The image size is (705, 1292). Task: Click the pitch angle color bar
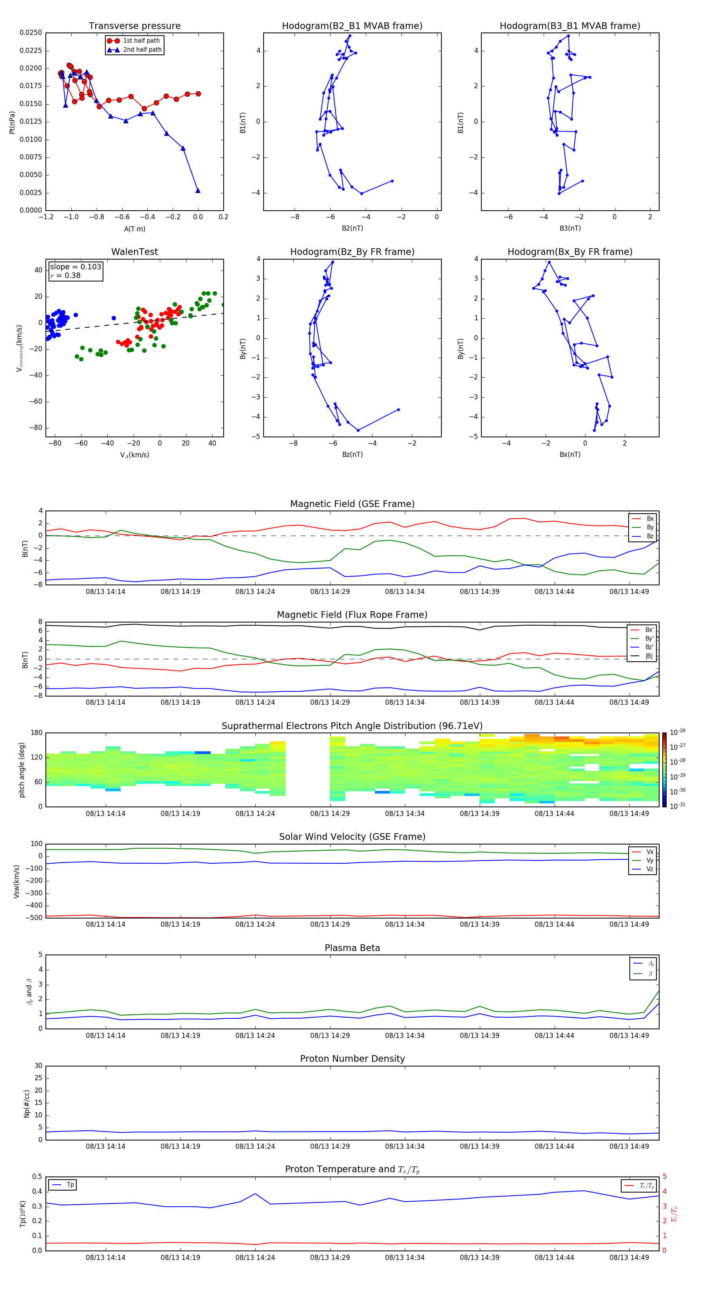pos(664,770)
